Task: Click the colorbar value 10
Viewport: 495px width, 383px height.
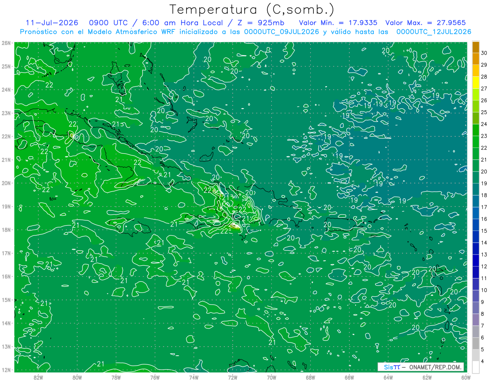Action: tap(484, 290)
